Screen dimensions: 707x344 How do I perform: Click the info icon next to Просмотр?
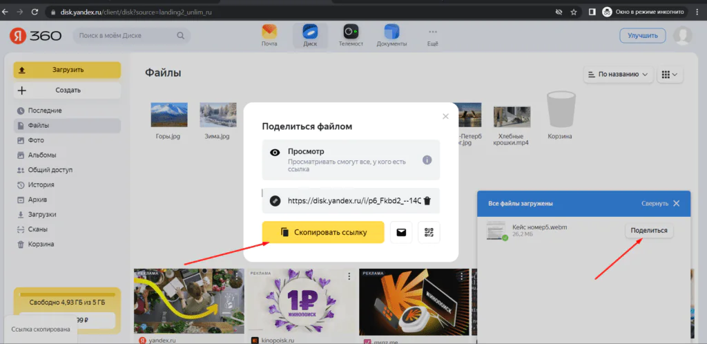click(427, 160)
